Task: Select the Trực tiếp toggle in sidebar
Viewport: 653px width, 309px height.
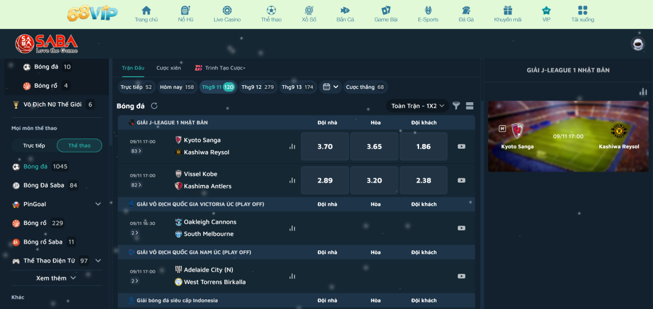Action: click(x=34, y=145)
